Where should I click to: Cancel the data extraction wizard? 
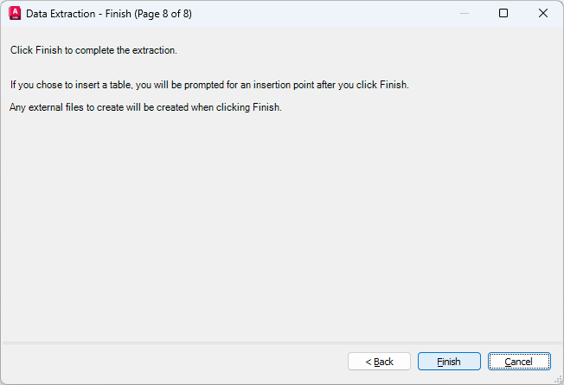coord(519,362)
